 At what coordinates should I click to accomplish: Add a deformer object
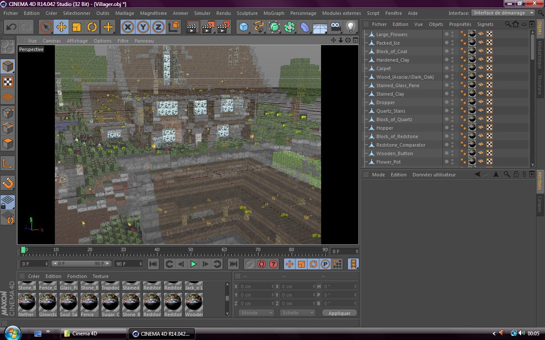point(305,27)
